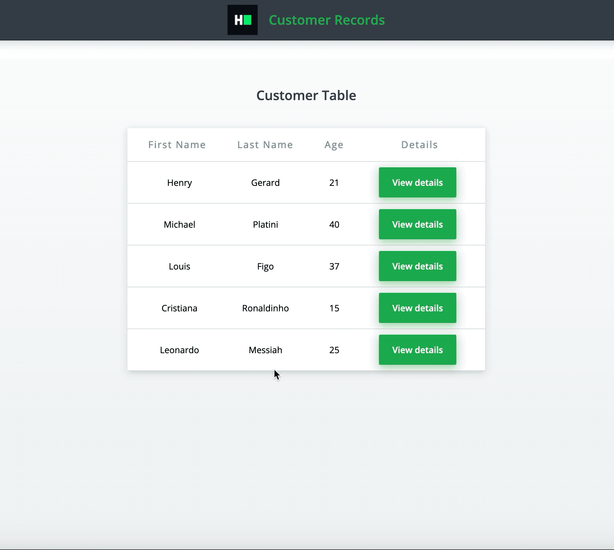View details for Michael Platini
This screenshot has height=550, width=614.
tap(417, 224)
